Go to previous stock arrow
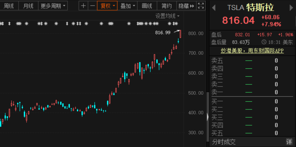296x147 pixels. pos(213,8)
